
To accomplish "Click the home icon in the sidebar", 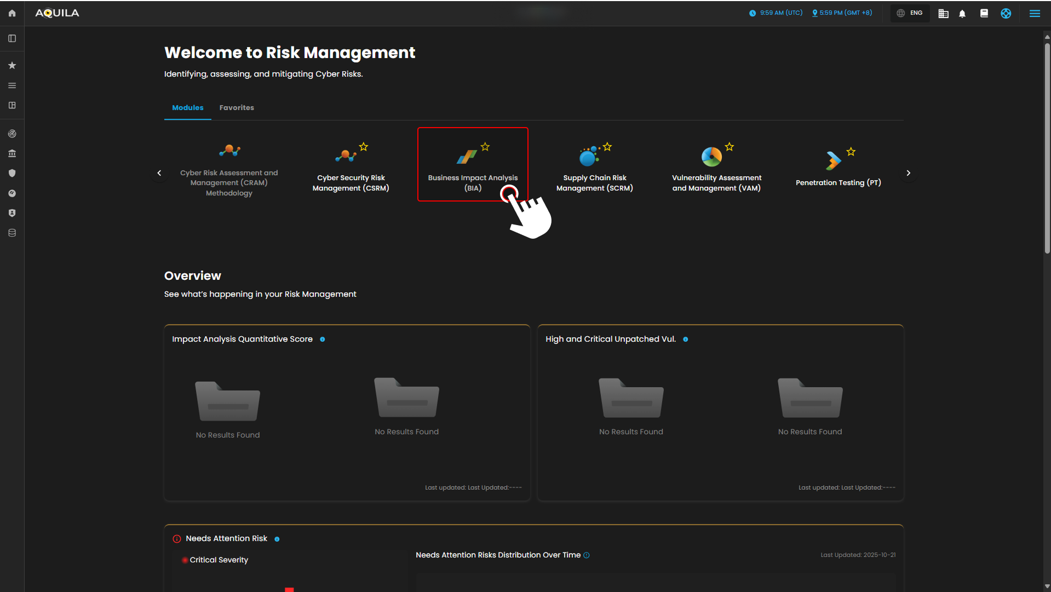I will (12, 13).
